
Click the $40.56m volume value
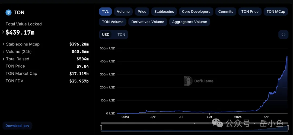[80, 51]
